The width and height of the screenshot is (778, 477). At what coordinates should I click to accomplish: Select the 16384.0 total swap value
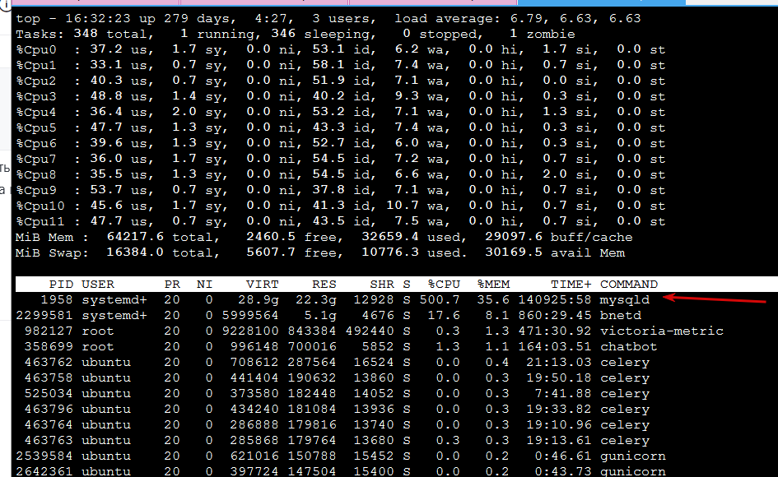pos(135,252)
